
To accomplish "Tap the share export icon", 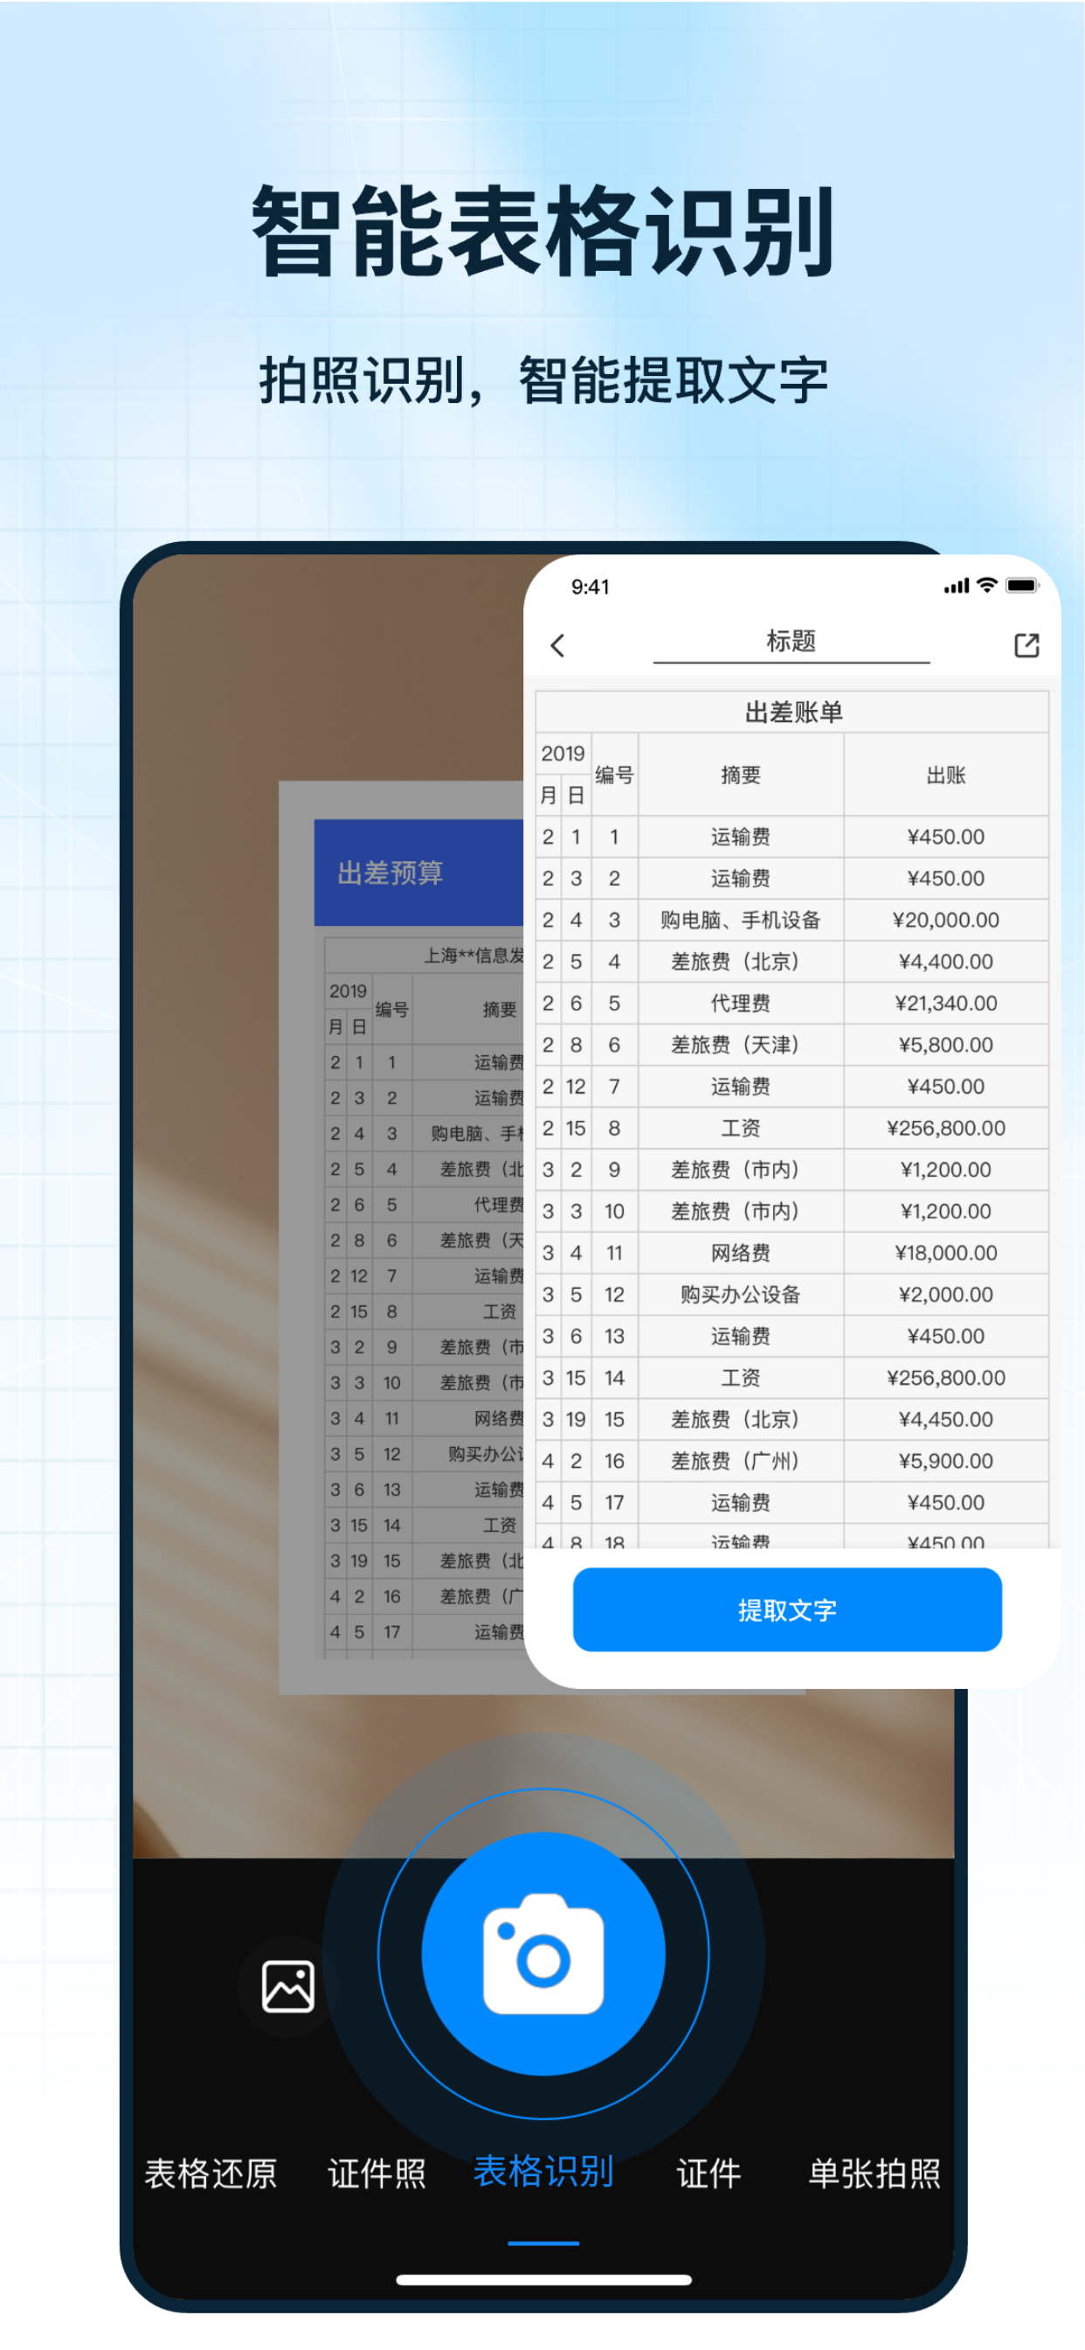I will [x=1026, y=645].
